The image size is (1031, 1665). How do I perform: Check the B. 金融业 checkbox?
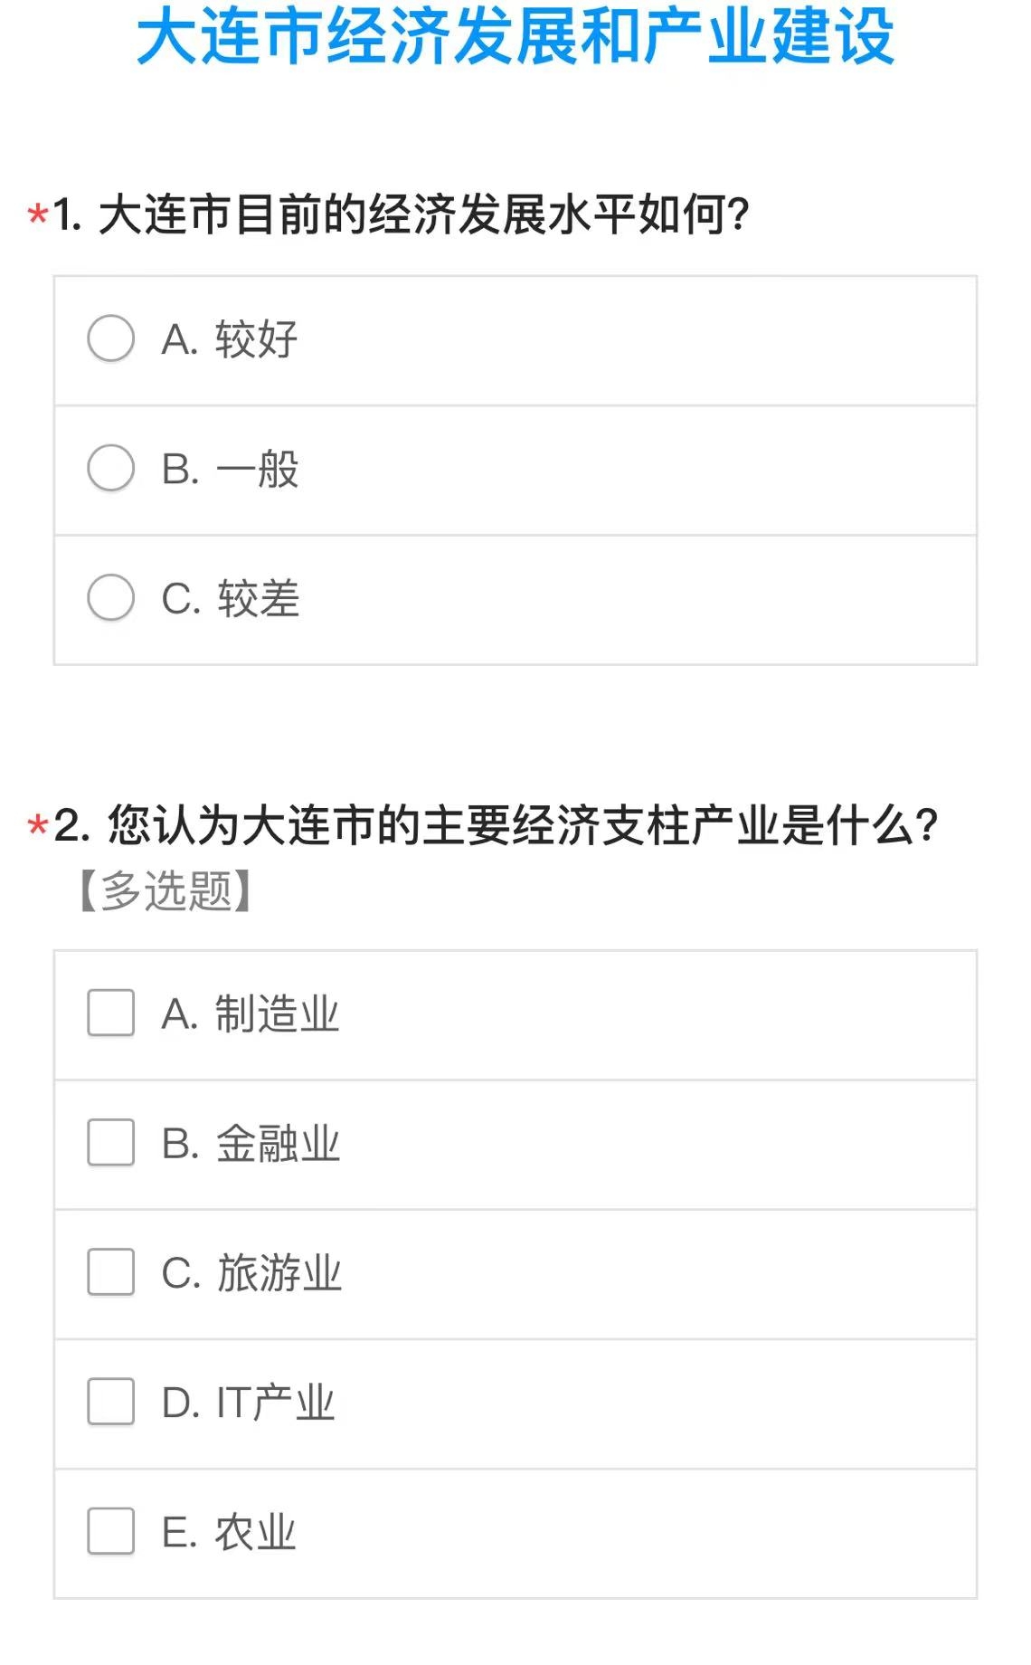click(x=111, y=1142)
